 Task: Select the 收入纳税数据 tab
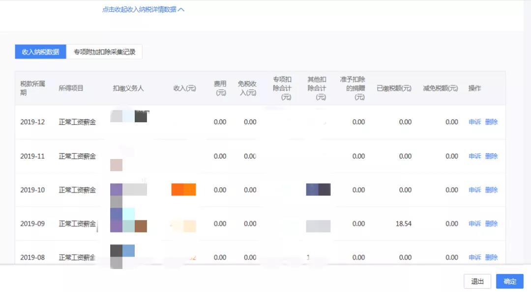[x=41, y=52]
